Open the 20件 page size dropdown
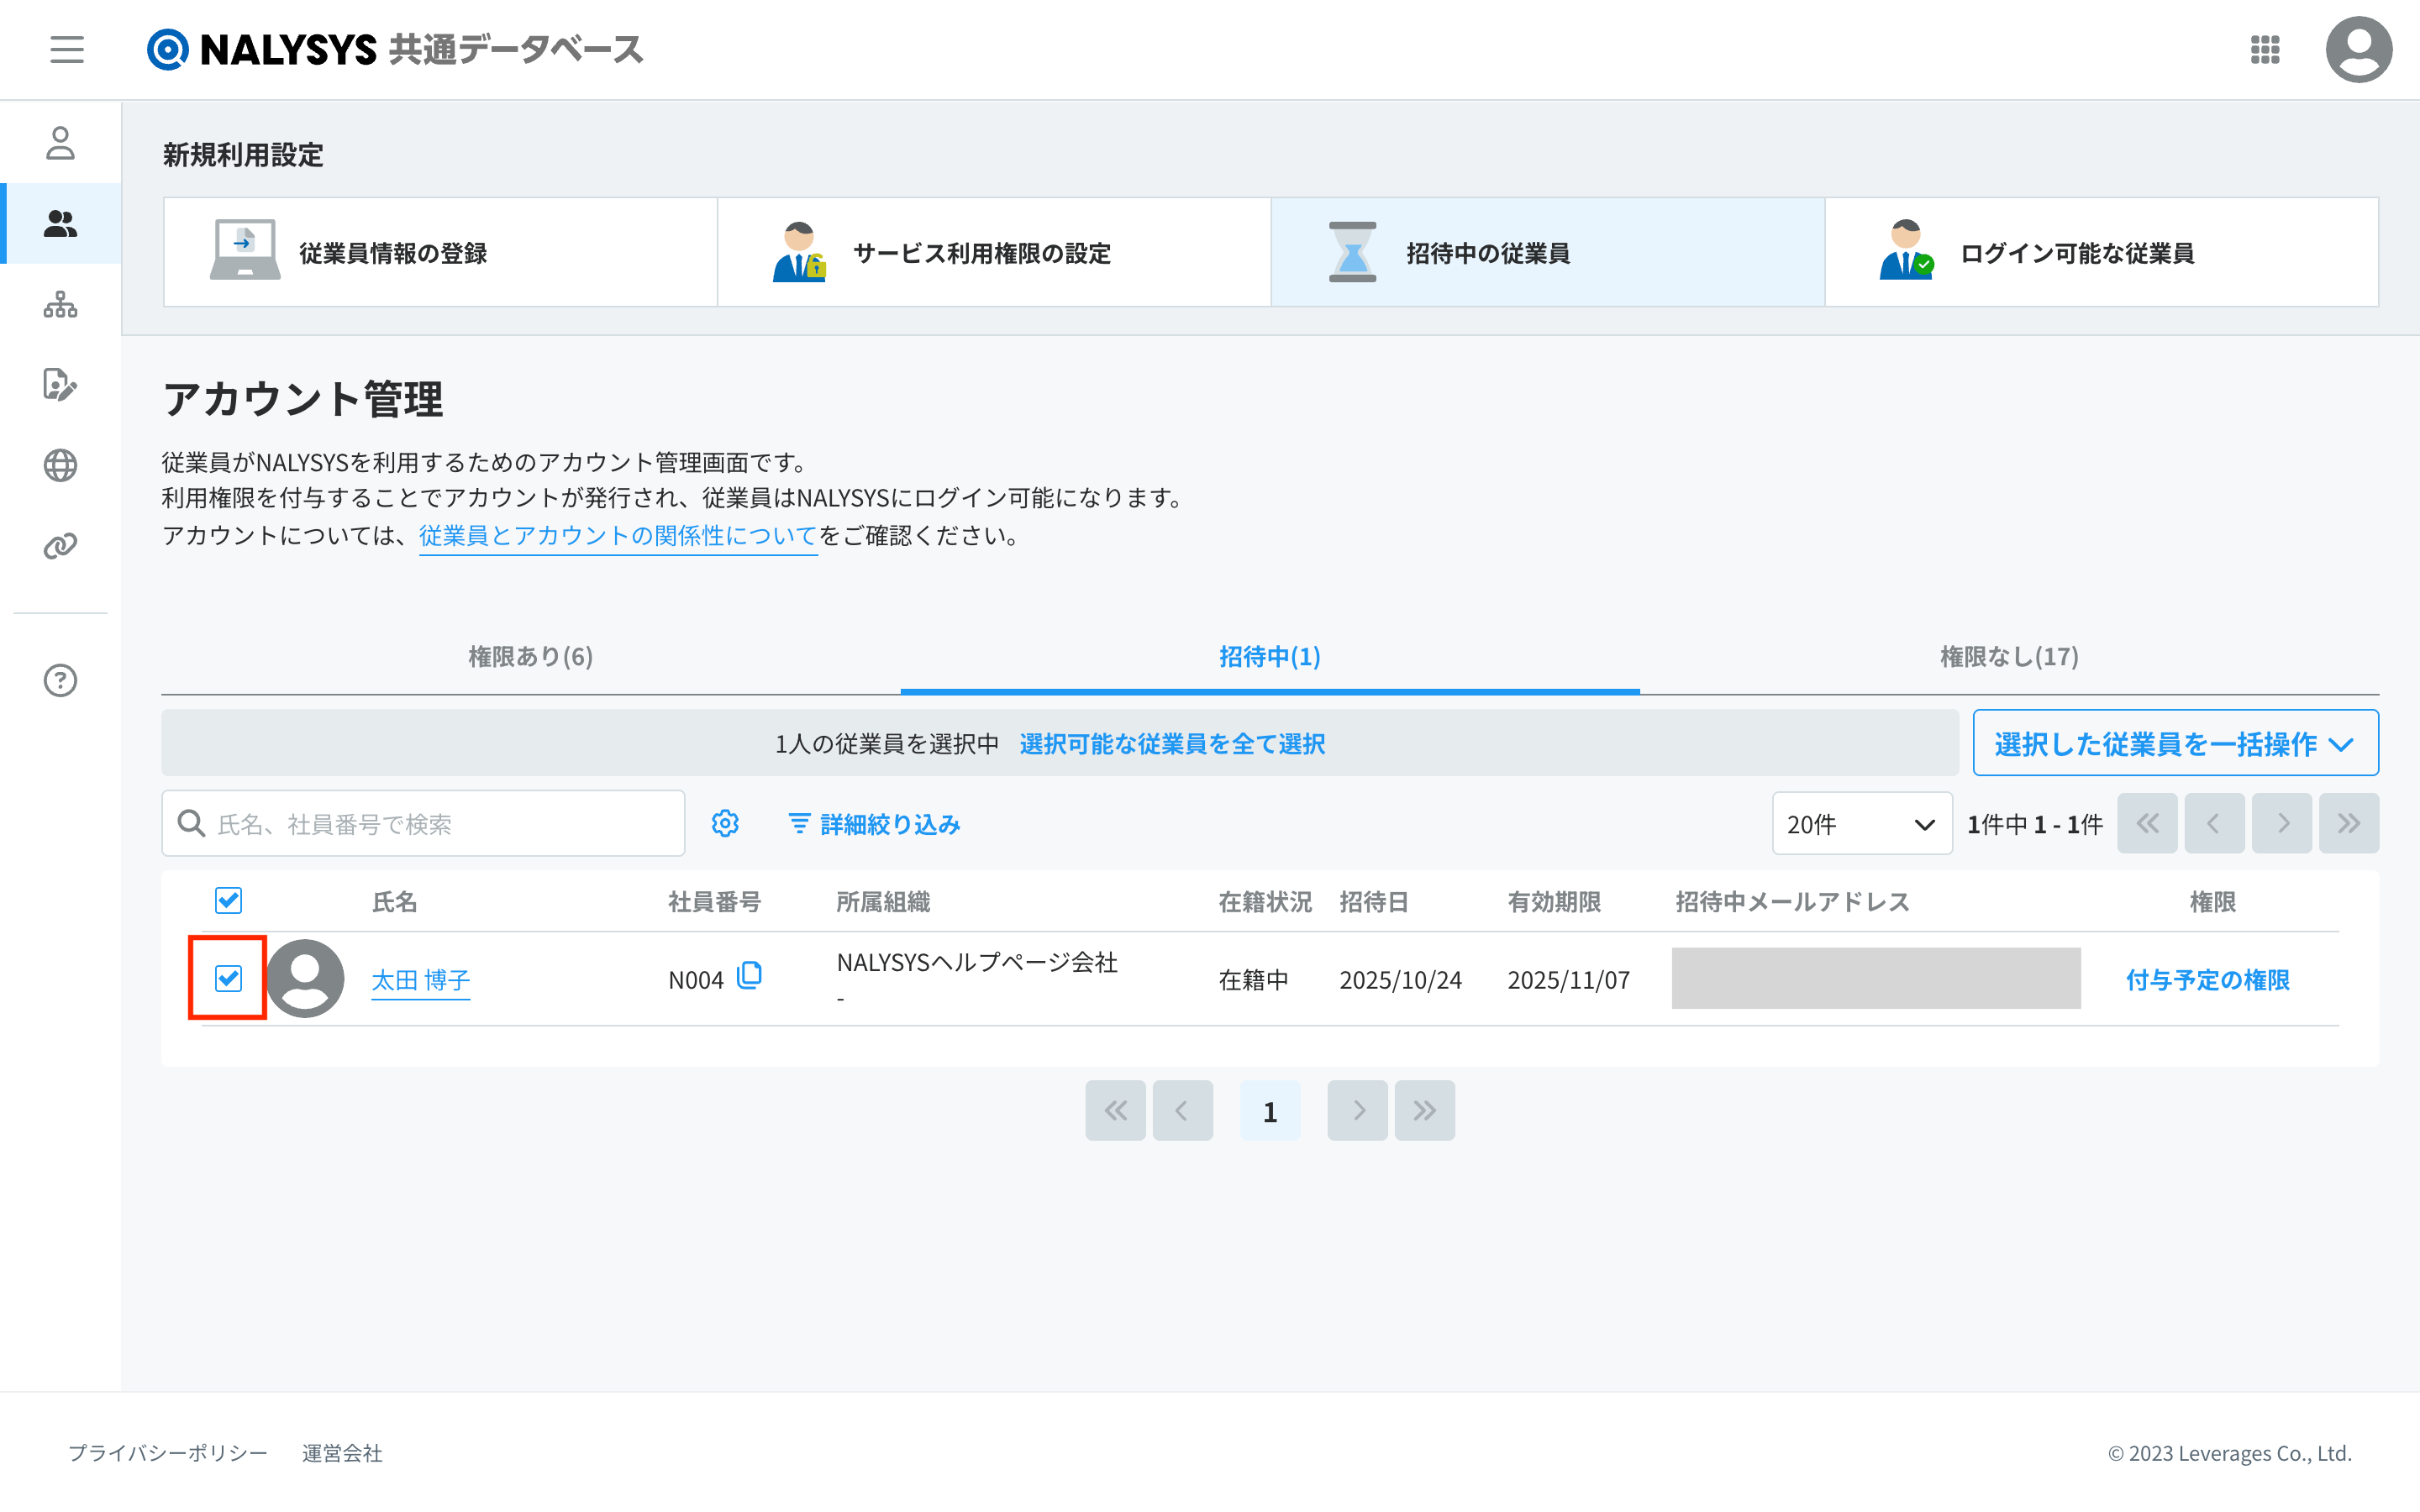The width and height of the screenshot is (2420, 1512). 1861,824
